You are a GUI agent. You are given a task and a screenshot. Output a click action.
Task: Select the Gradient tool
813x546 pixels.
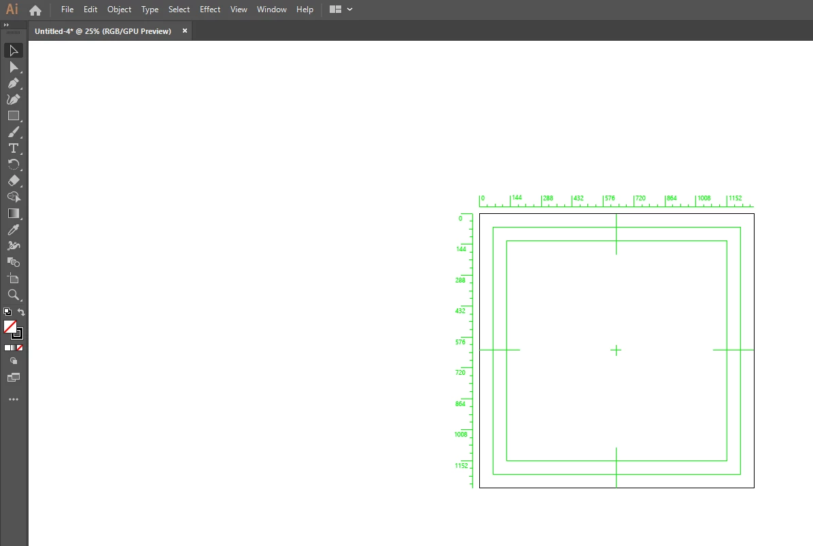click(14, 213)
